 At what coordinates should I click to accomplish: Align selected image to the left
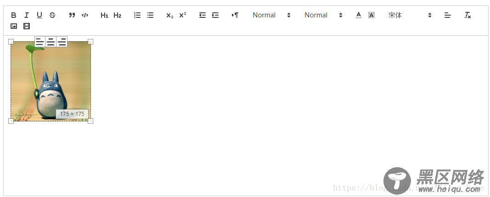click(39, 41)
